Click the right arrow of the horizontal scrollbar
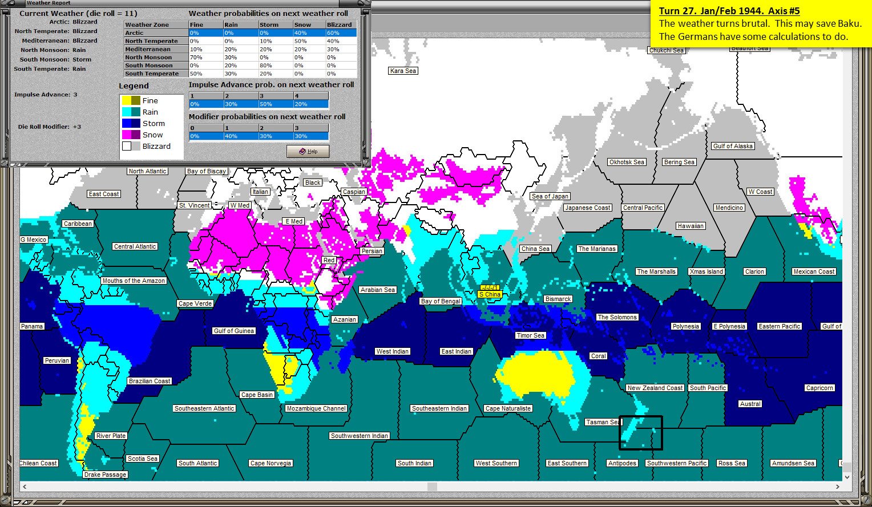The width and height of the screenshot is (872, 507). [x=838, y=486]
